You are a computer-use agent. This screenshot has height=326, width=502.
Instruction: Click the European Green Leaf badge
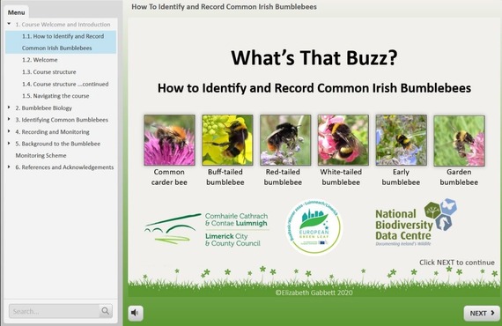point(314,227)
